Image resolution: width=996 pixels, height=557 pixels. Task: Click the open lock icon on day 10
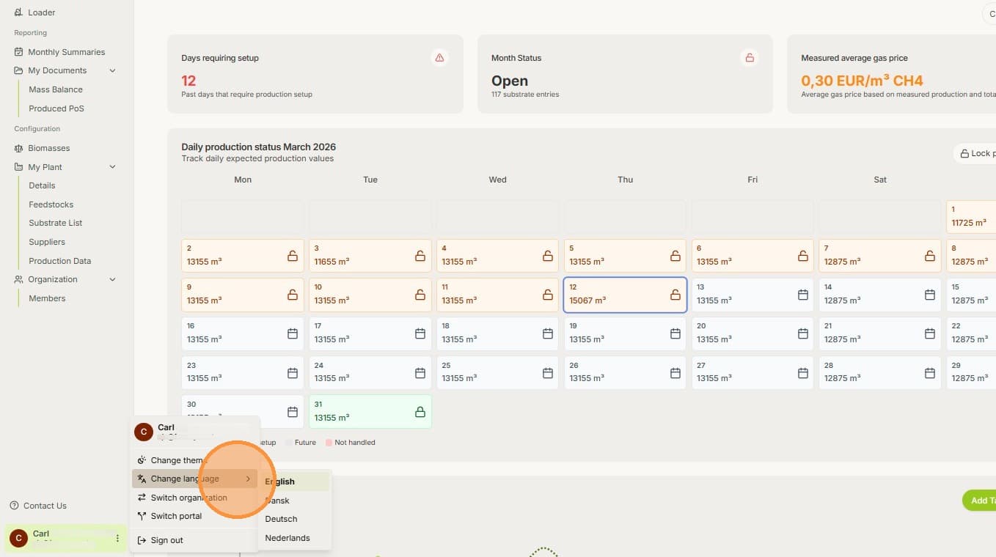tap(420, 295)
